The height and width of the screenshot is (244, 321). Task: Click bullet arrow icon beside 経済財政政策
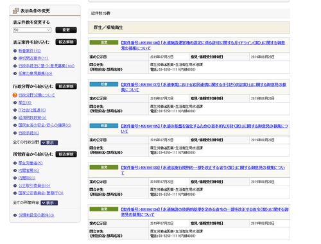point(15,118)
